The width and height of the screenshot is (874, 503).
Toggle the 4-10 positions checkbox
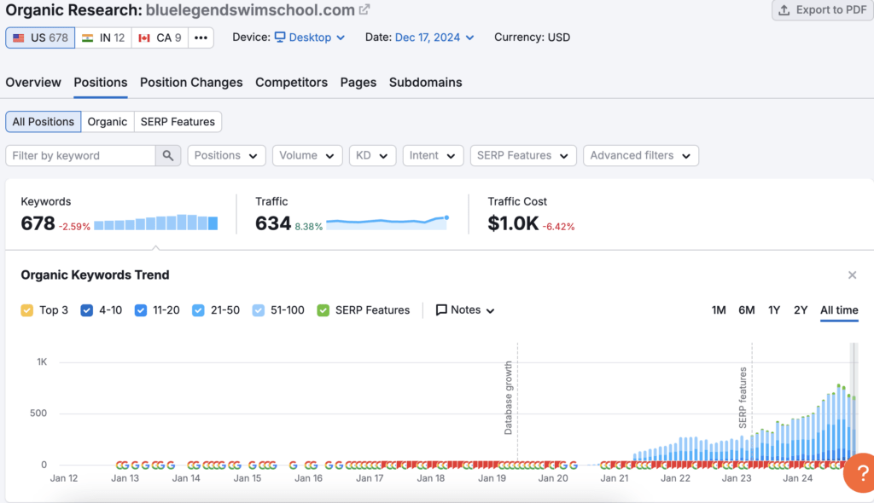point(86,310)
